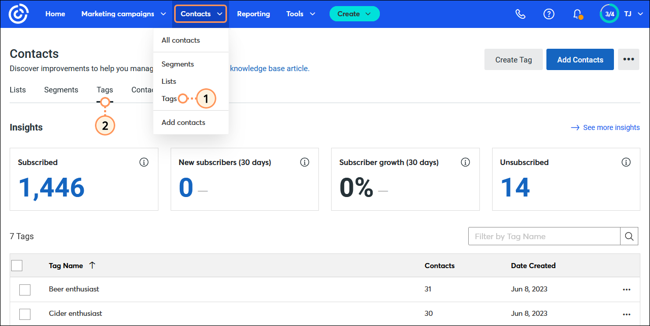This screenshot has height=326, width=650.
Task: Open actions menu for Beer enthusiast tag
Action: click(626, 289)
